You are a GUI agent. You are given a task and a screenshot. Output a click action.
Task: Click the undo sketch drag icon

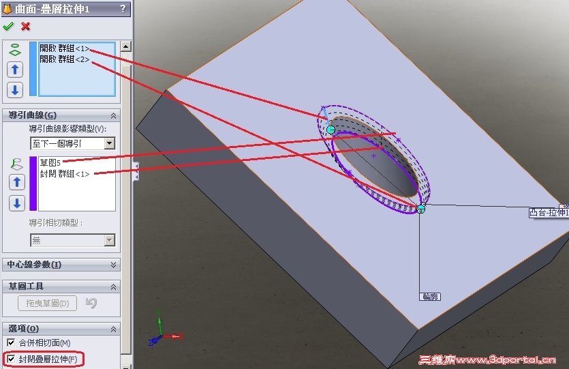pos(91,303)
